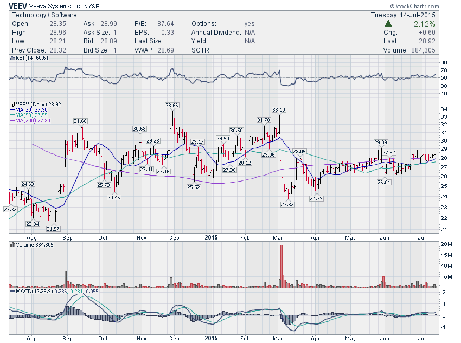
Task: Click the VEEV (Daily) price legend icon
Action: click(x=12, y=104)
